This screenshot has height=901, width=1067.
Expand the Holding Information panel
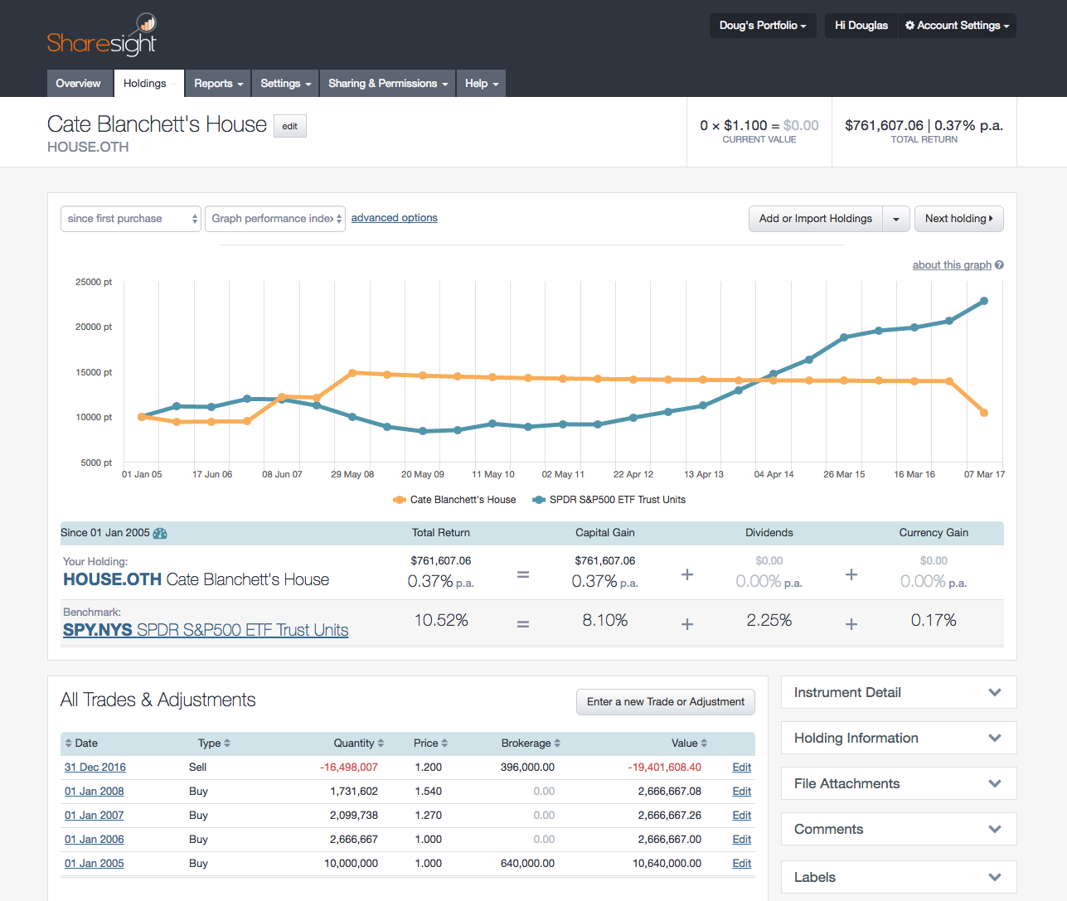tap(898, 738)
